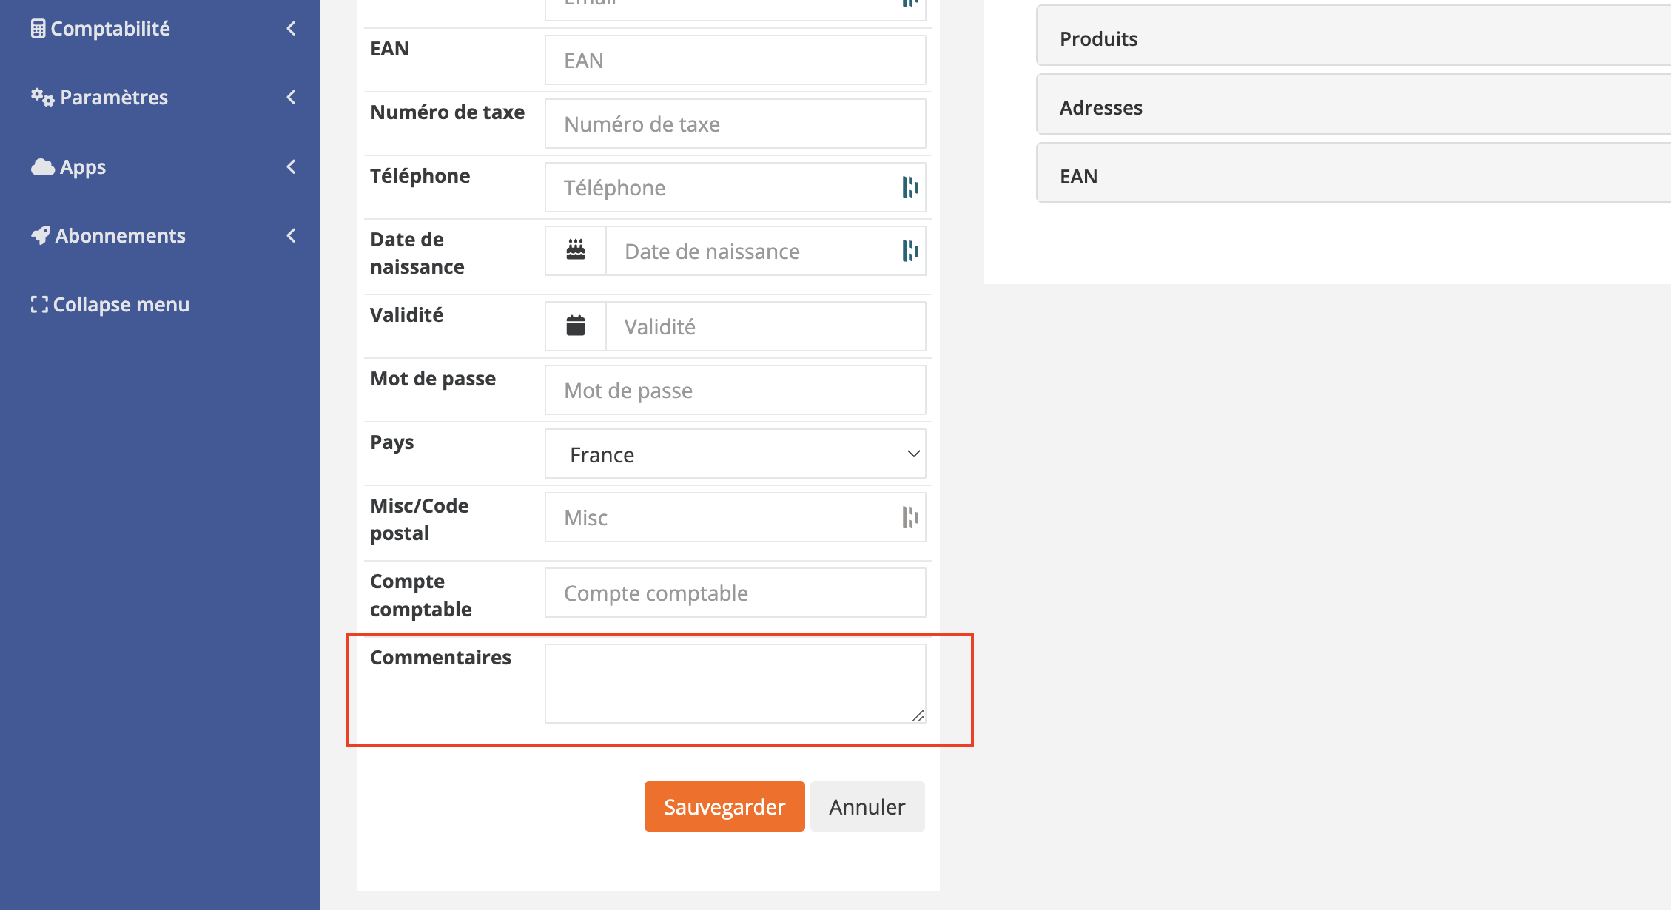Click the birthday cake icon beside Date de naissance

click(576, 251)
